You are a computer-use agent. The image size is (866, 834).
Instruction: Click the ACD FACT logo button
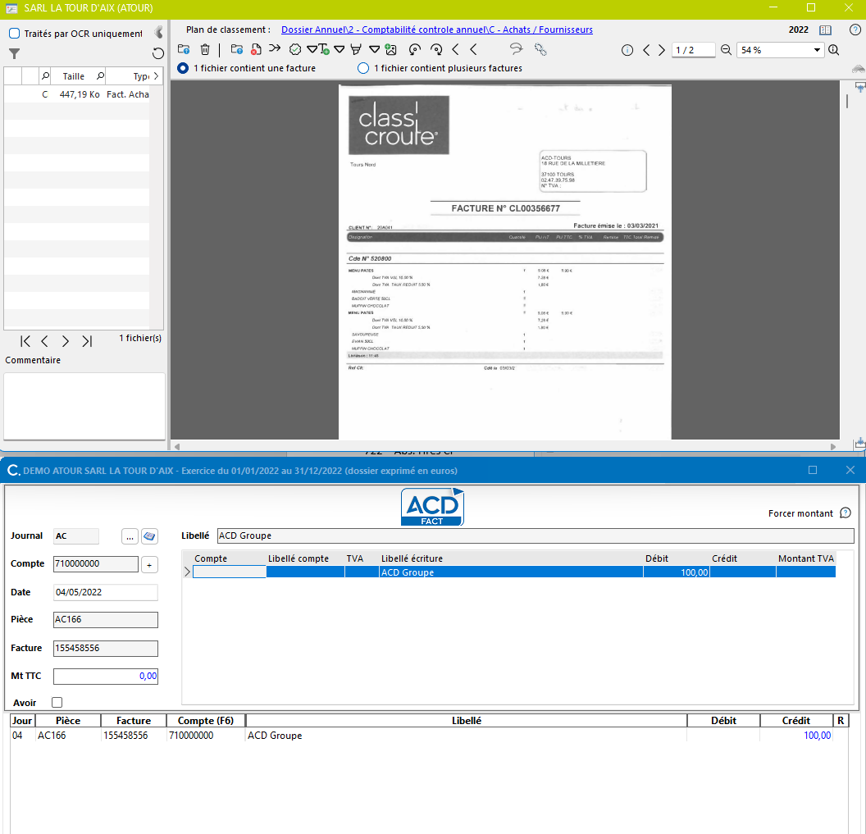click(432, 507)
